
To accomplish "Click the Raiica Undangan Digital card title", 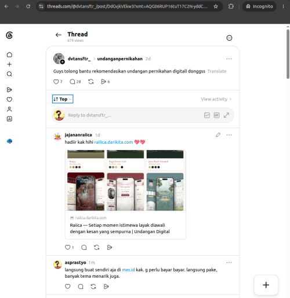I will pos(119,228).
